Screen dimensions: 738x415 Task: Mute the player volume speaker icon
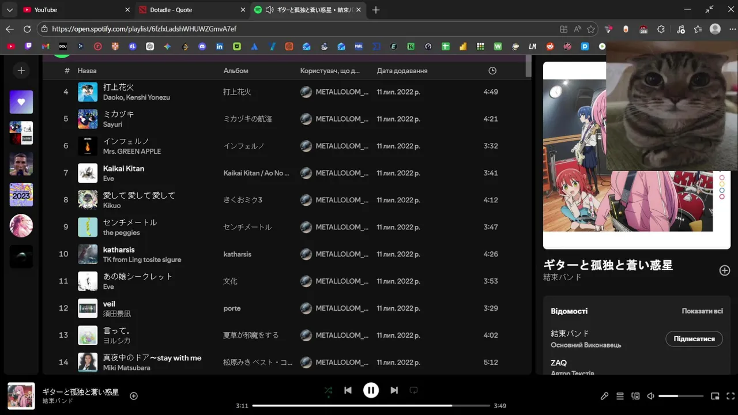click(x=651, y=396)
